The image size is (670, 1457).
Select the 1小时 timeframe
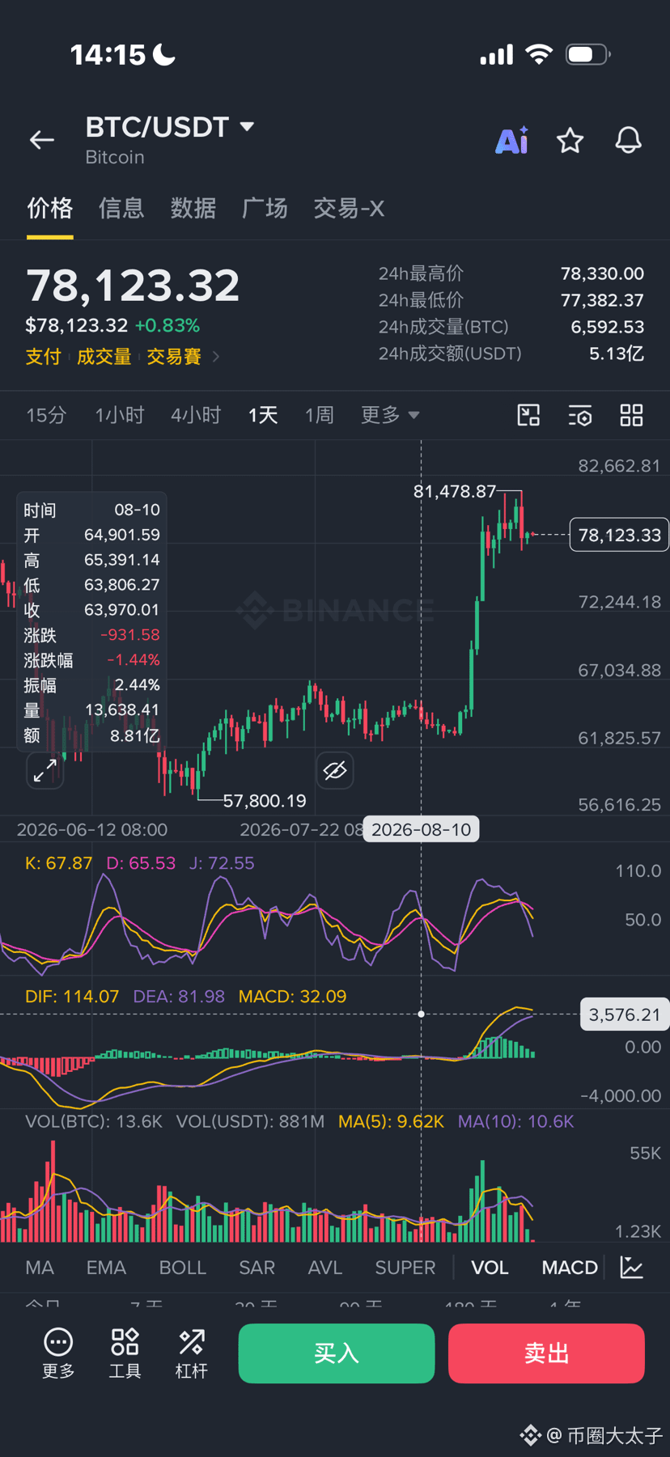pyautogui.click(x=120, y=415)
